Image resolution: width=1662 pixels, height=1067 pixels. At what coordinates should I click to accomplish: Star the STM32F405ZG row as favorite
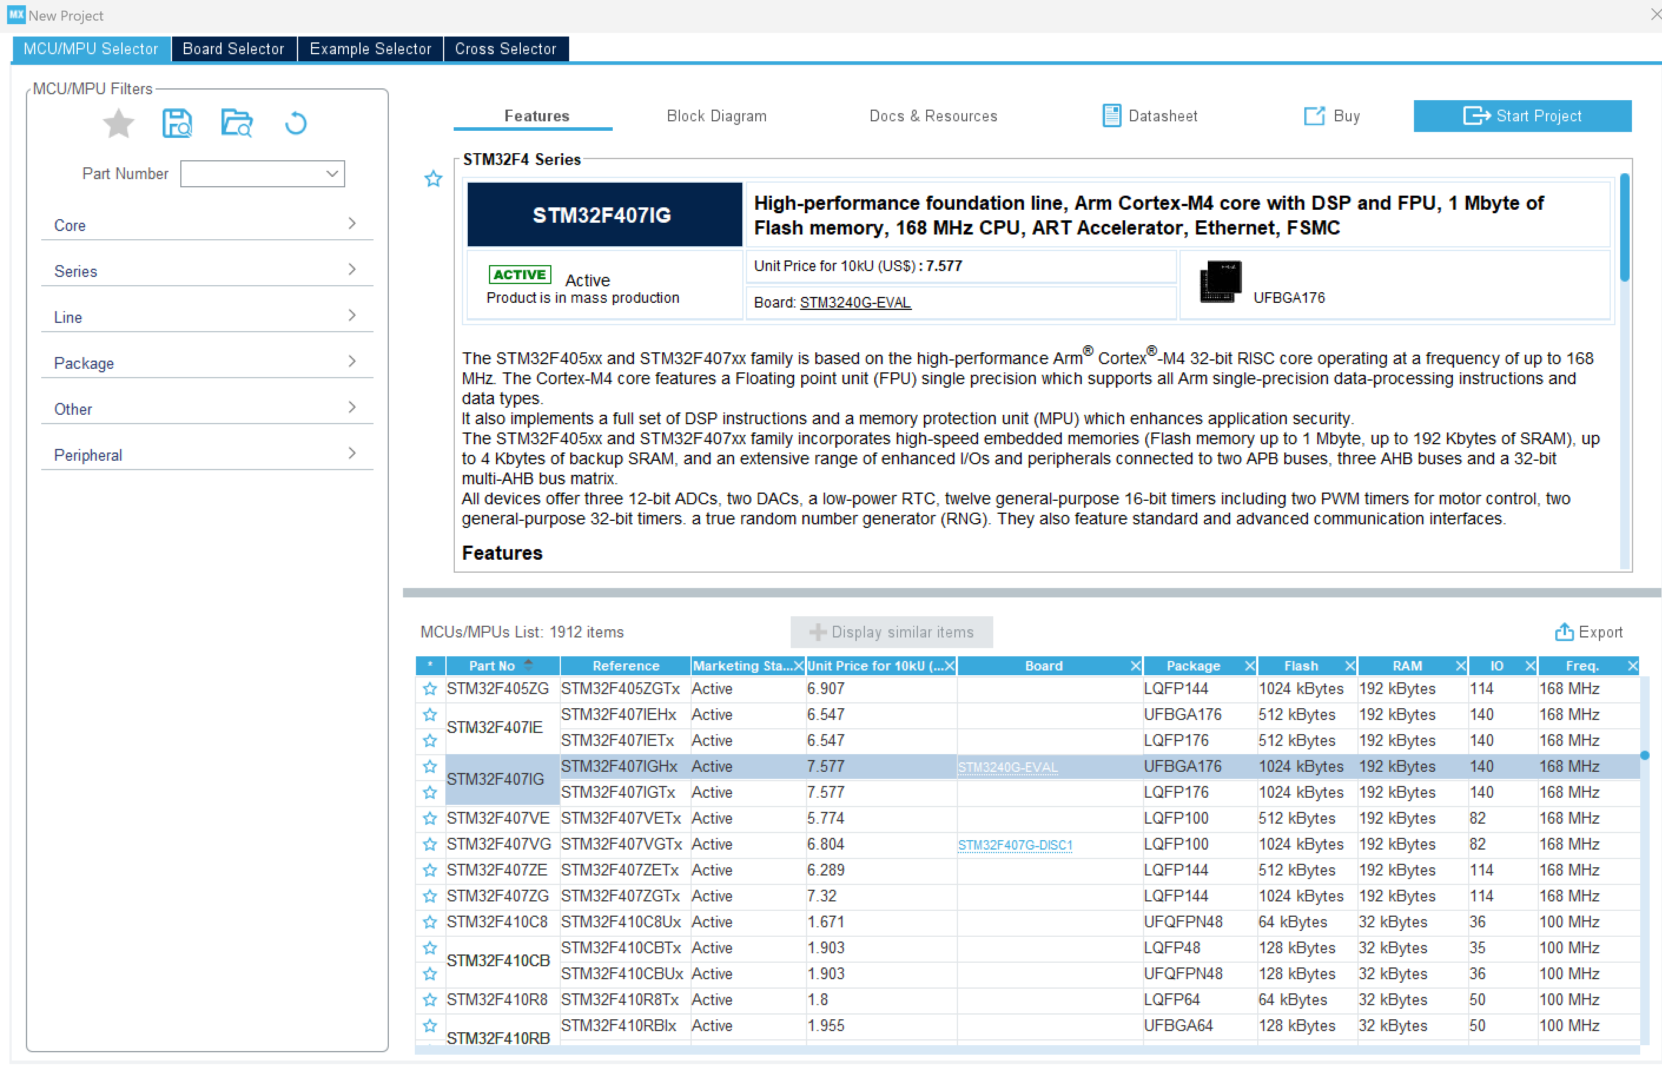[x=430, y=689]
